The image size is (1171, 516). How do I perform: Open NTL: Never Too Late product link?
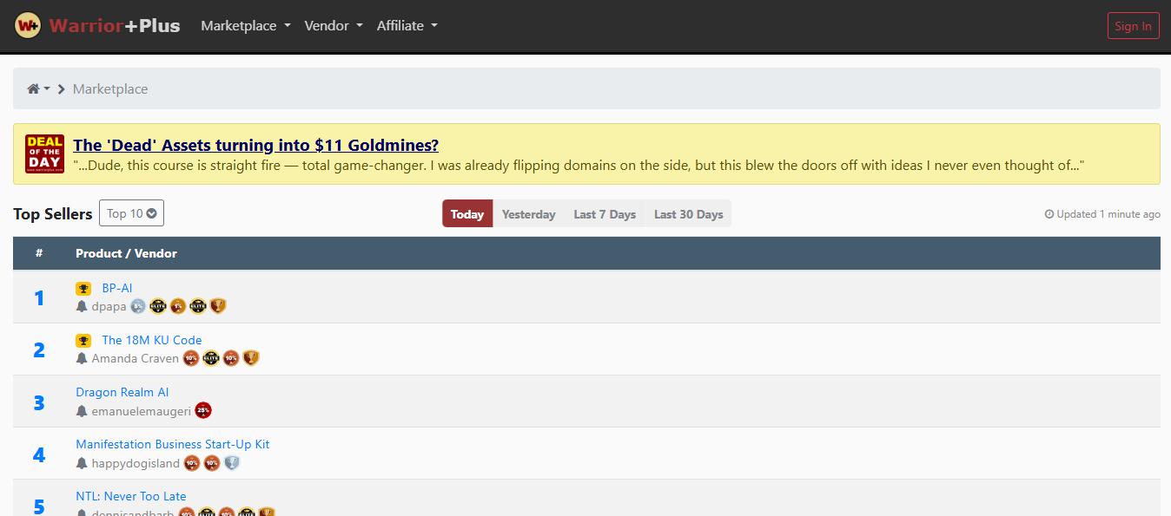click(x=131, y=496)
